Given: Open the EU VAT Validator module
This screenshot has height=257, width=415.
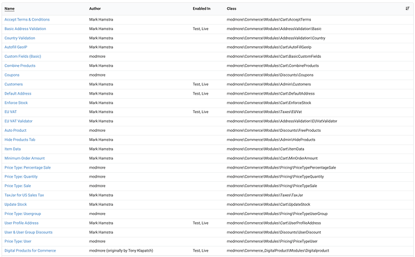Looking at the screenshot, I should (19, 121).
